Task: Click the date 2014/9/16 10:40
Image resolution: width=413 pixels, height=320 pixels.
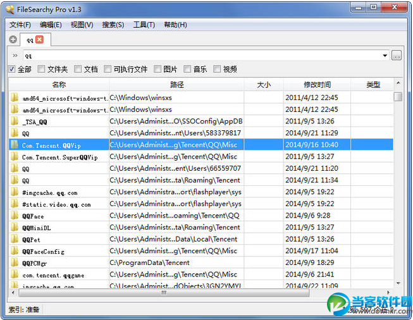Action: point(312,145)
